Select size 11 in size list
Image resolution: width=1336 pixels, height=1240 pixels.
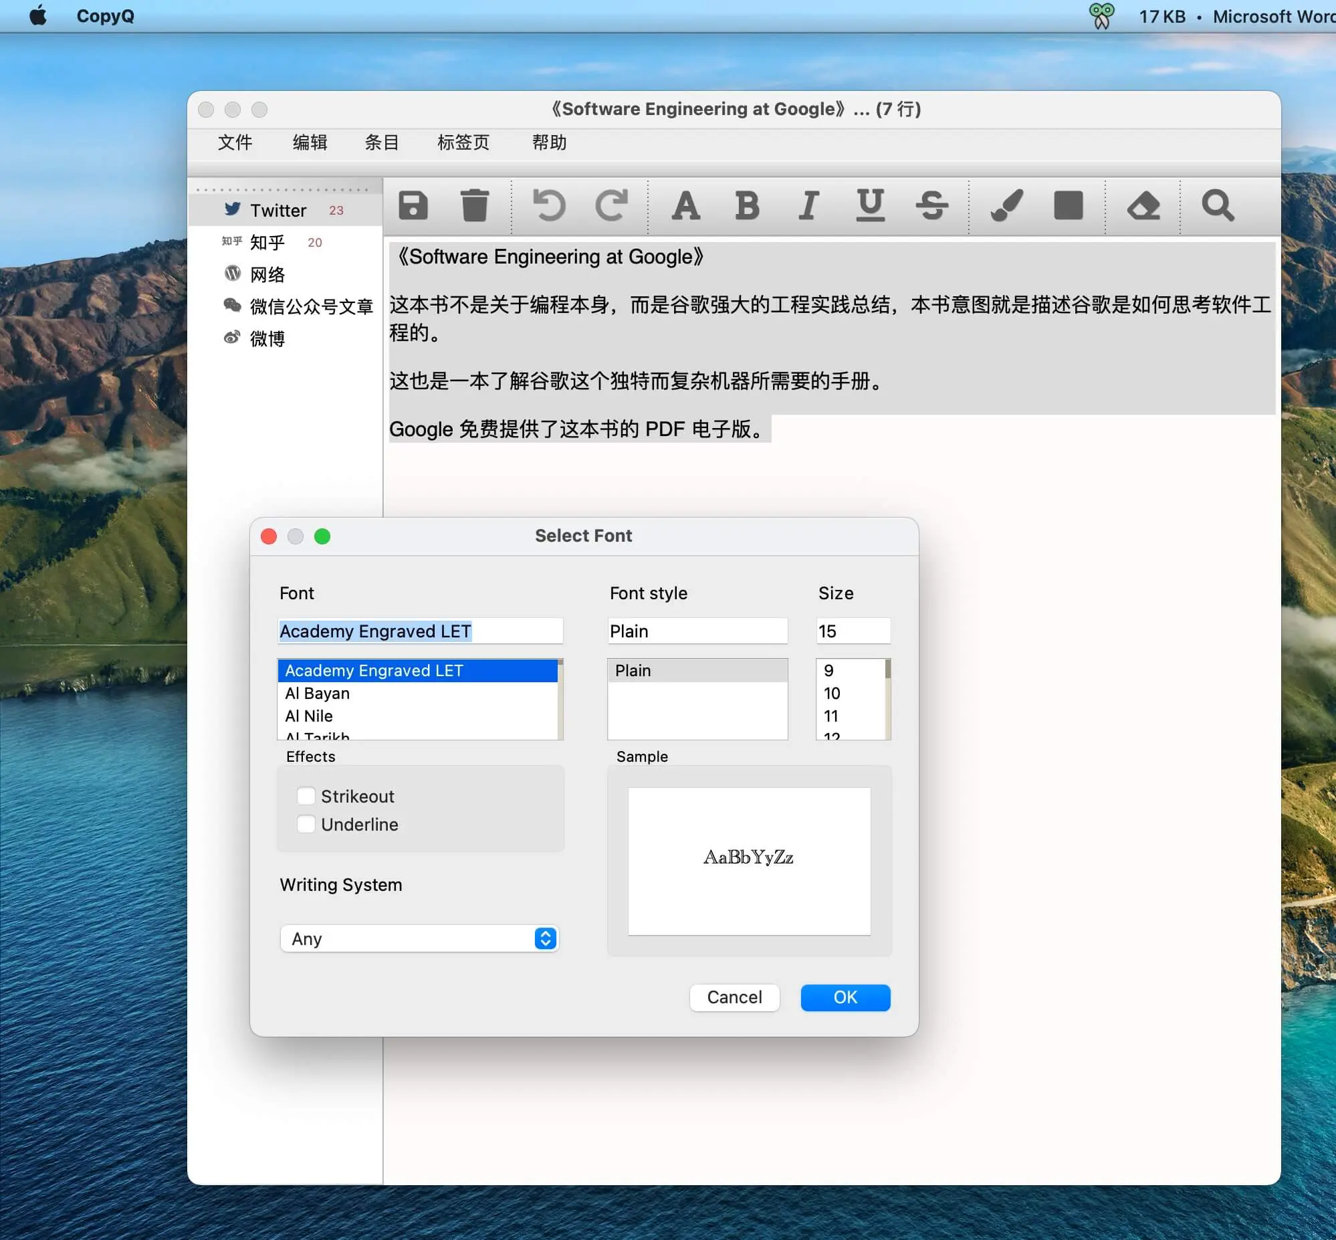tap(851, 716)
